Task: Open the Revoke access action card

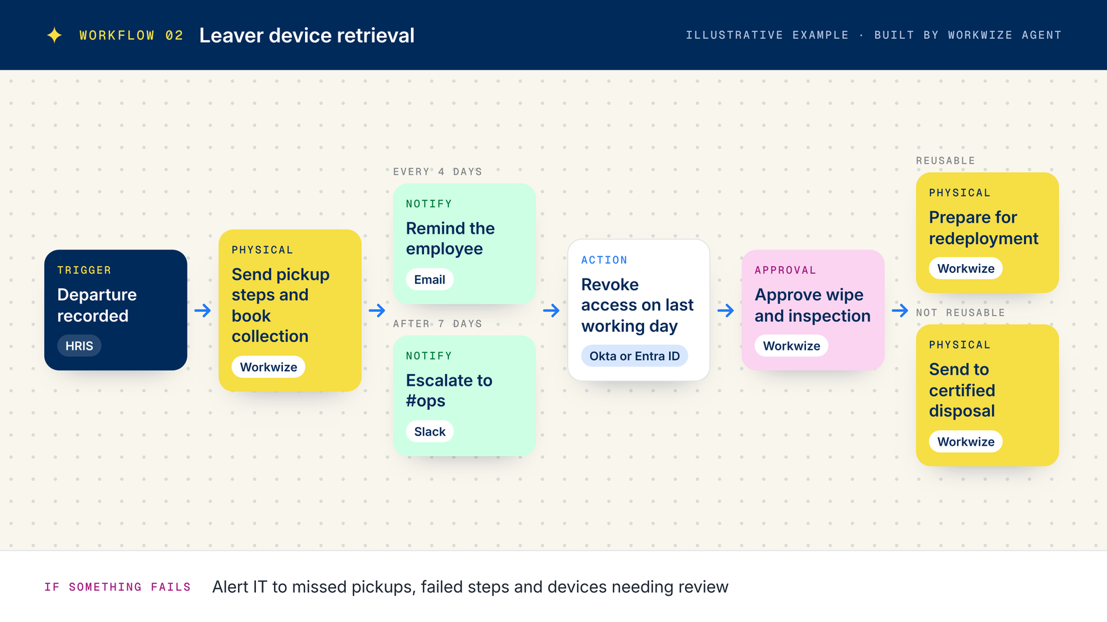Action: (639, 310)
